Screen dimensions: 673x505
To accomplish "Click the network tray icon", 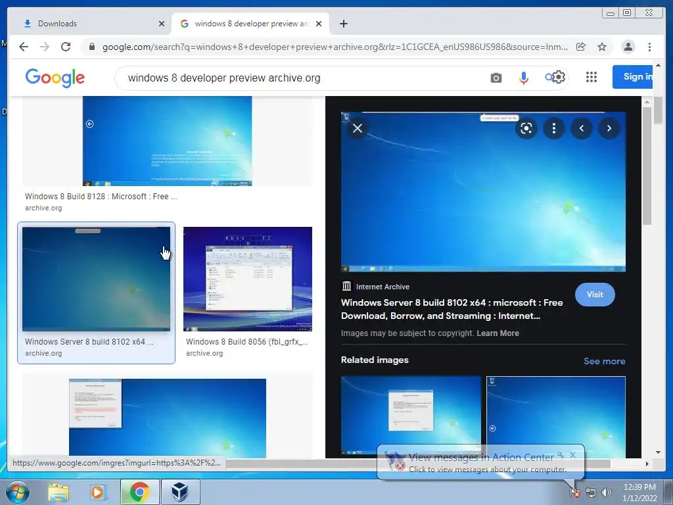I will pos(591,493).
